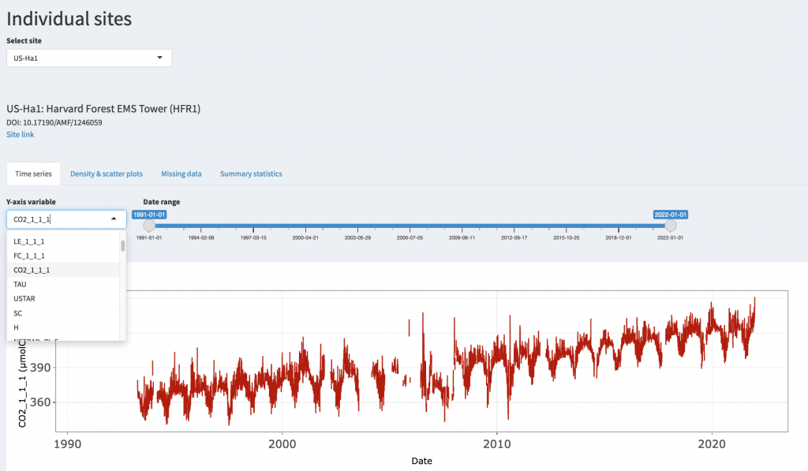Open the Site link hyperlink
Image resolution: width=808 pixels, height=471 pixels.
20,134
